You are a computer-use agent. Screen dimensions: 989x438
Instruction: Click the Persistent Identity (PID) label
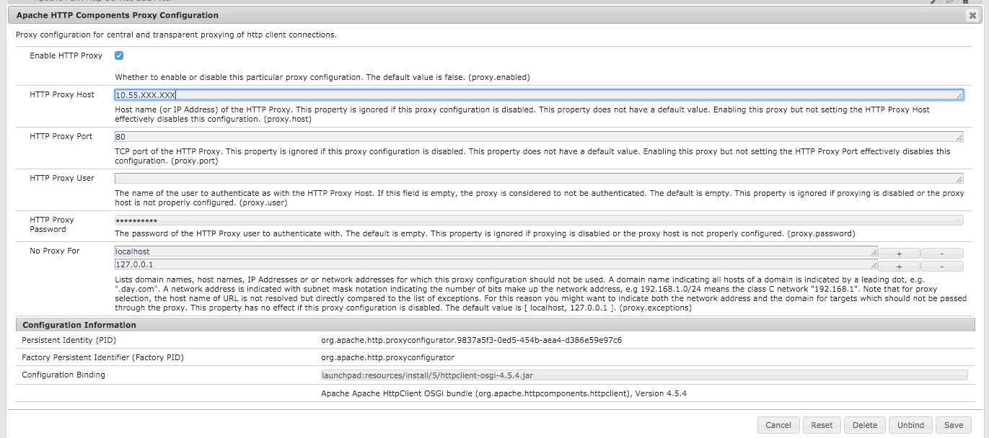69,340
